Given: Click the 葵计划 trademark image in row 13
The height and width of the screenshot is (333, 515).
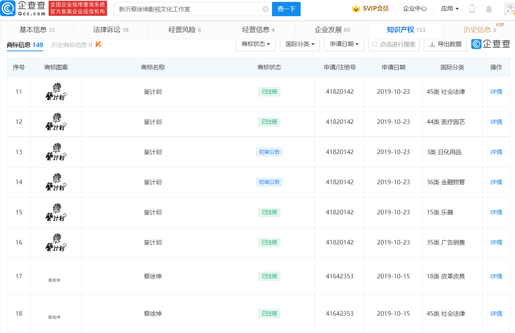Looking at the screenshot, I should click(56, 152).
